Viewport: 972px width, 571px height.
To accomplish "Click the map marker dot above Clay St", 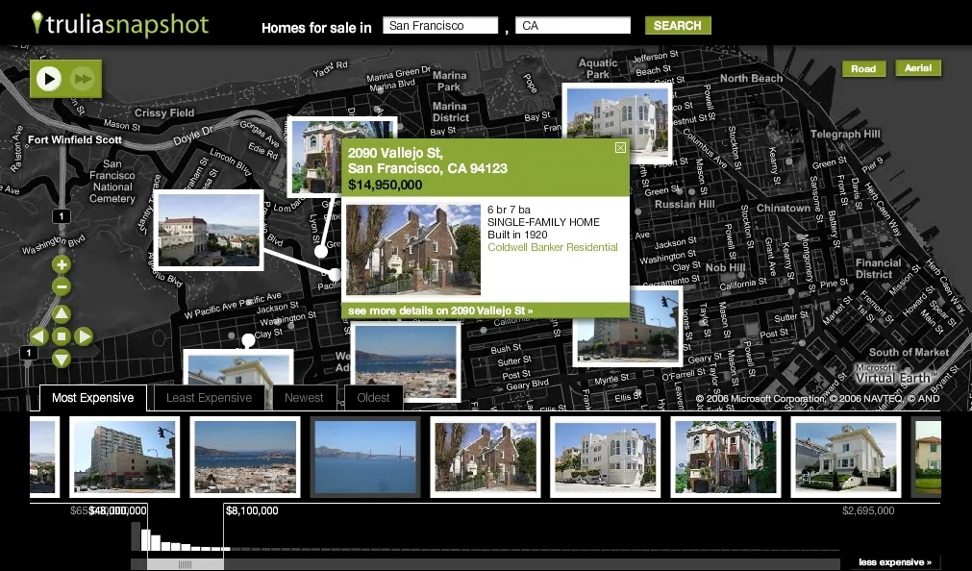I will (249, 339).
